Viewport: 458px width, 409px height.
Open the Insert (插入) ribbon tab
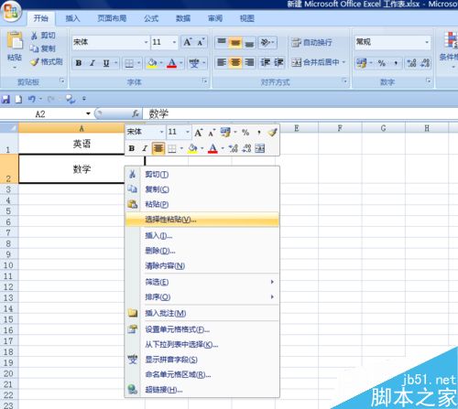72,18
